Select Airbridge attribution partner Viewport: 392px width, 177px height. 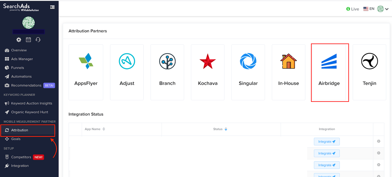329,72
